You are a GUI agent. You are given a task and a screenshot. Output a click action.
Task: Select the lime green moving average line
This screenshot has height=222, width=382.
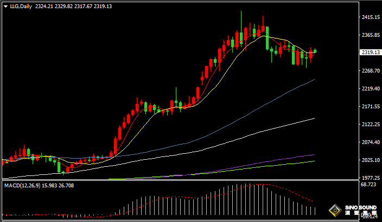click(x=293, y=164)
